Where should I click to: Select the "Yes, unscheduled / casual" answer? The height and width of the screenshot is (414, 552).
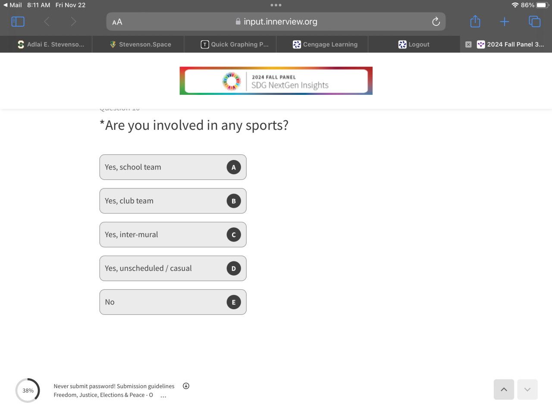[x=172, y=268]
